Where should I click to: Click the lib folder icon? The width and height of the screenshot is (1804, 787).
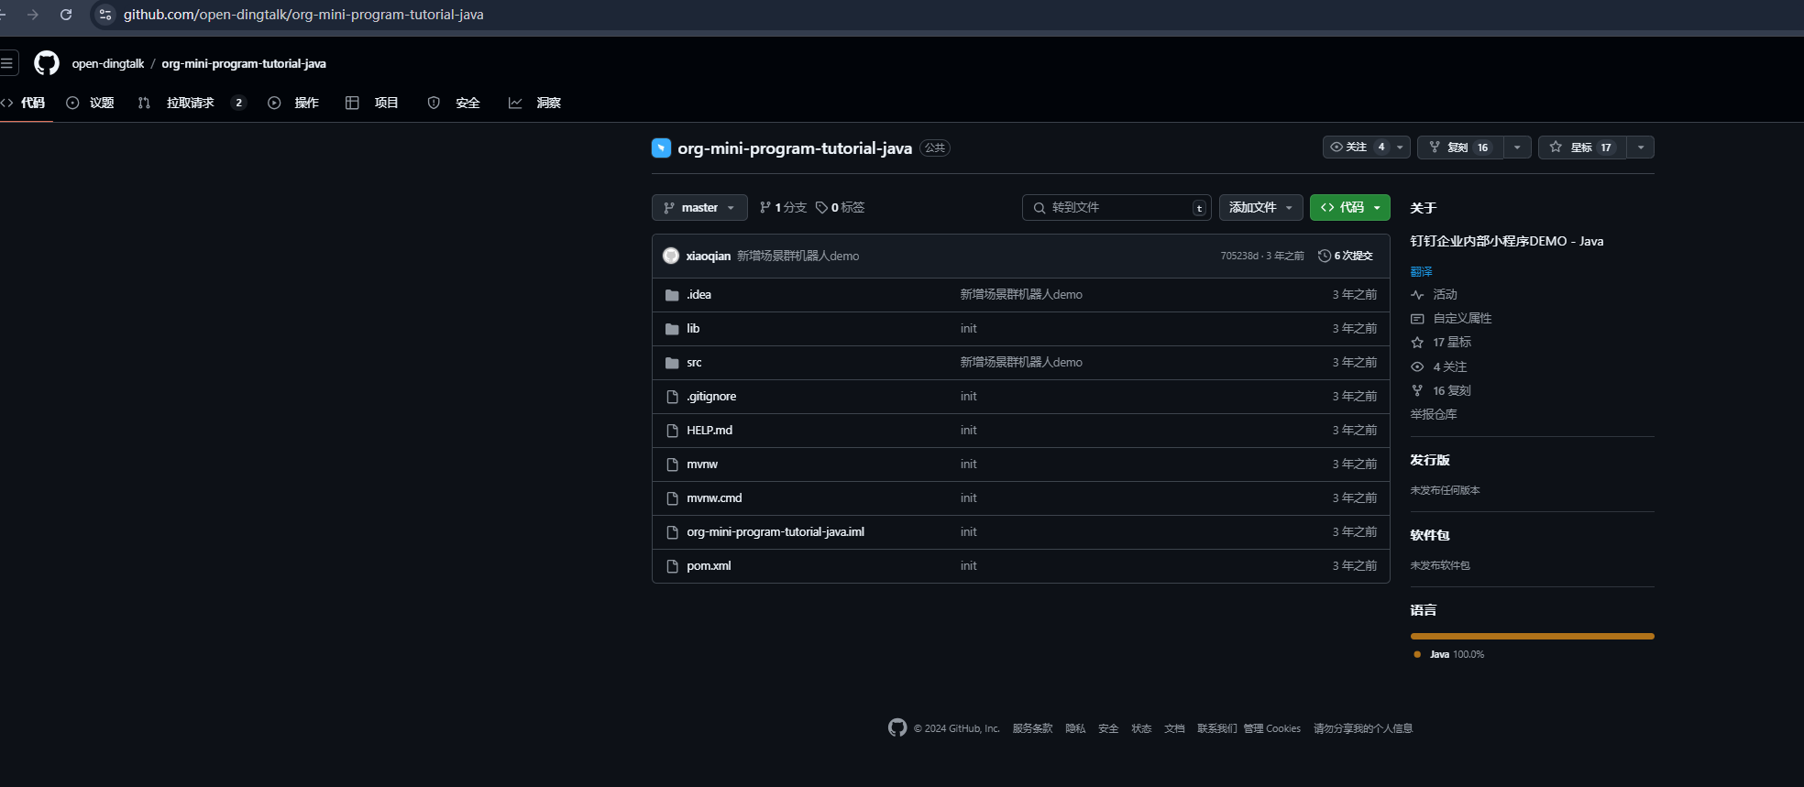[x=672, y=329]
